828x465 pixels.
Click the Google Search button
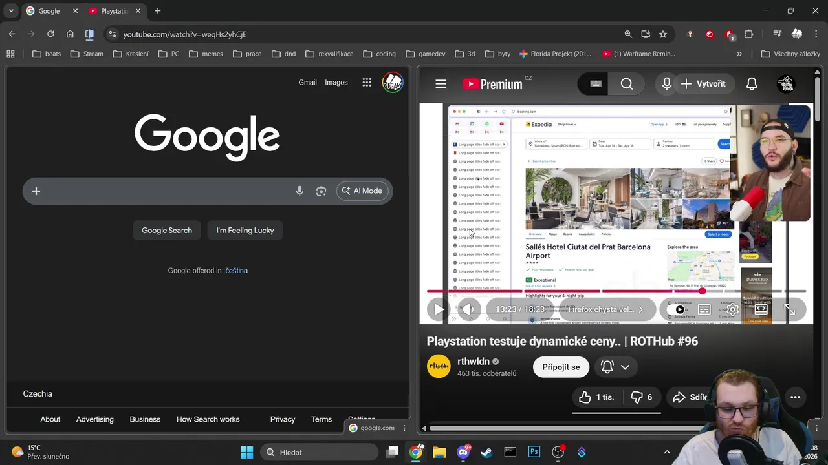click(x=167, y=231)
